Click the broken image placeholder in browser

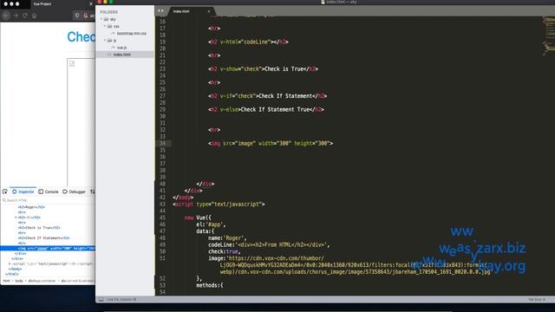[x=72, y=63]
